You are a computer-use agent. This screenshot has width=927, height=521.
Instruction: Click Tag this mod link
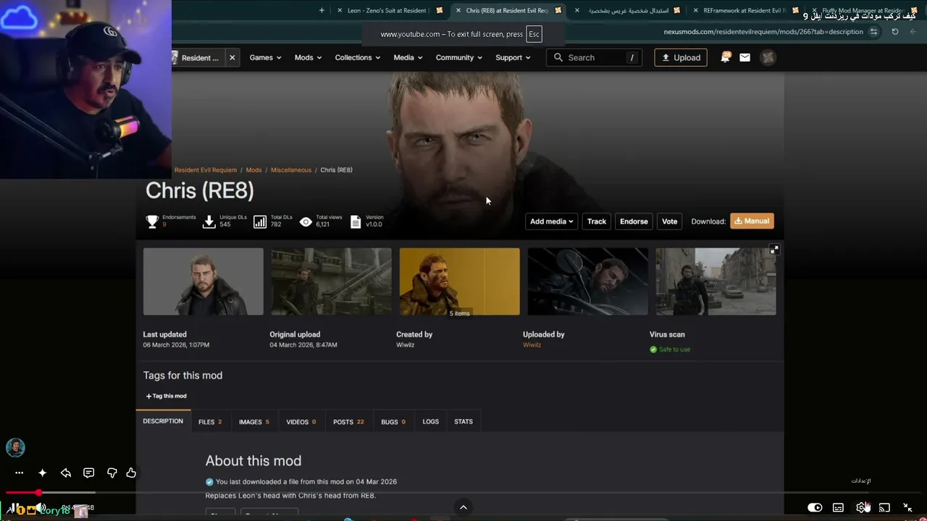167,396
